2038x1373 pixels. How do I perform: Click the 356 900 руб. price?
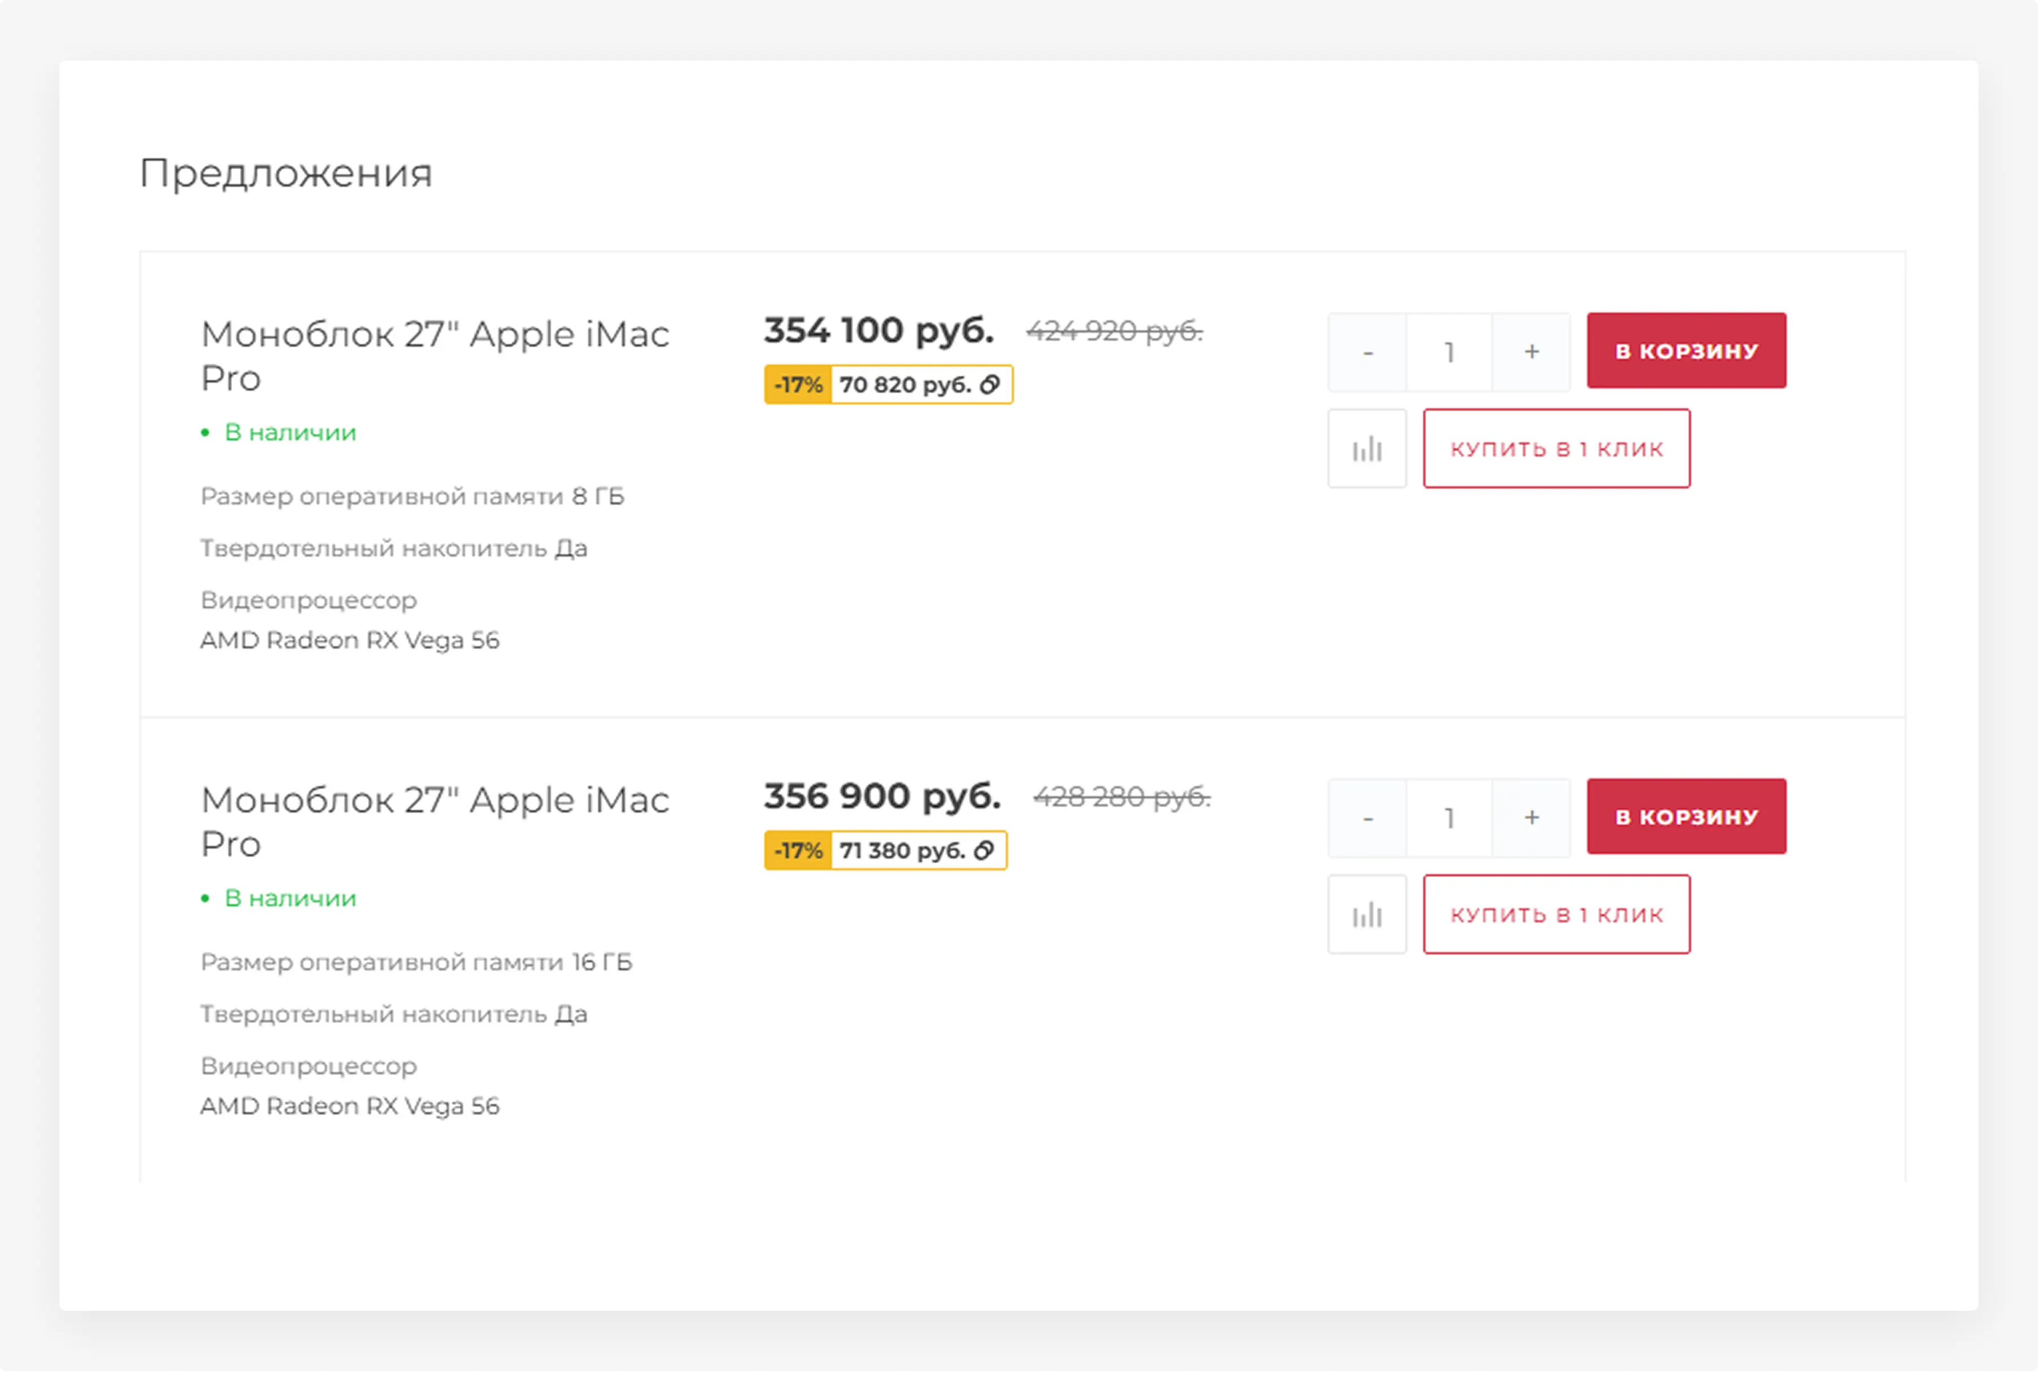click(x=881, y=797)
